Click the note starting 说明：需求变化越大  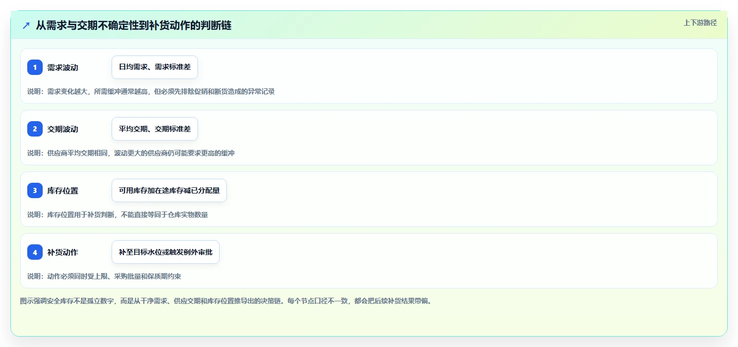(x=151, y=91)
